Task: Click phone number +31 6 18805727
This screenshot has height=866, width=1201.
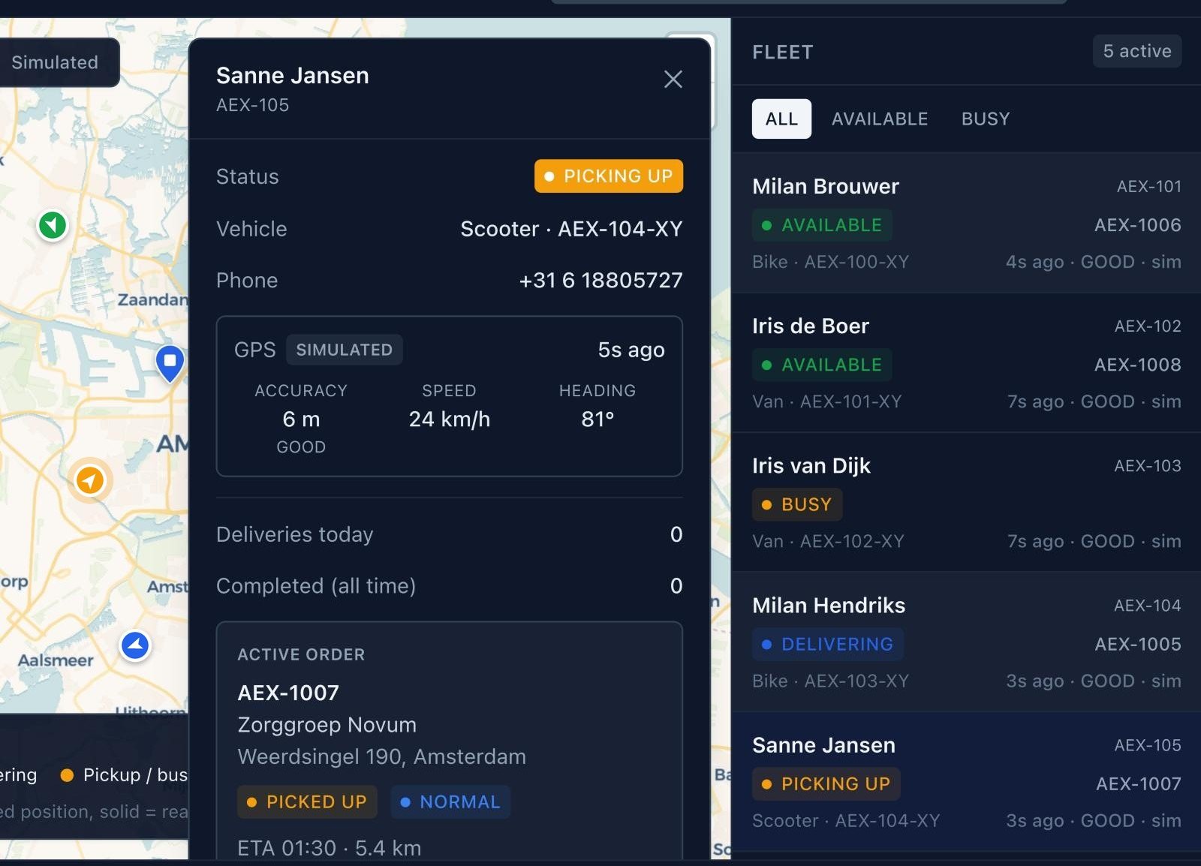Action: tap(600, 280)
